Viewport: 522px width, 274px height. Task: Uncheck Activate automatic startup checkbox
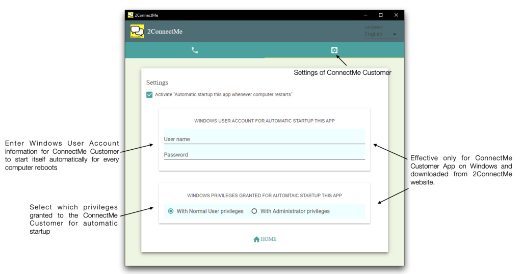pos(149,95)
